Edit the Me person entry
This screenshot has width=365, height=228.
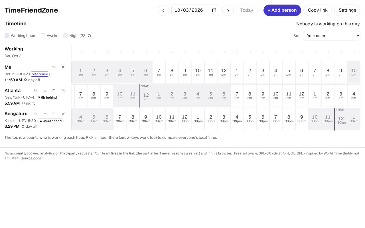[x=54, y=67]
